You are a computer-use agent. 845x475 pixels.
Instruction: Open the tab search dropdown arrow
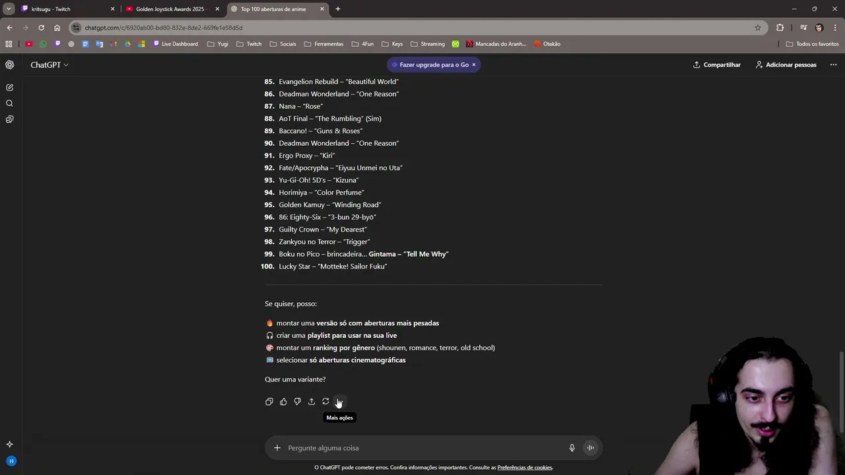click(9, 9)
